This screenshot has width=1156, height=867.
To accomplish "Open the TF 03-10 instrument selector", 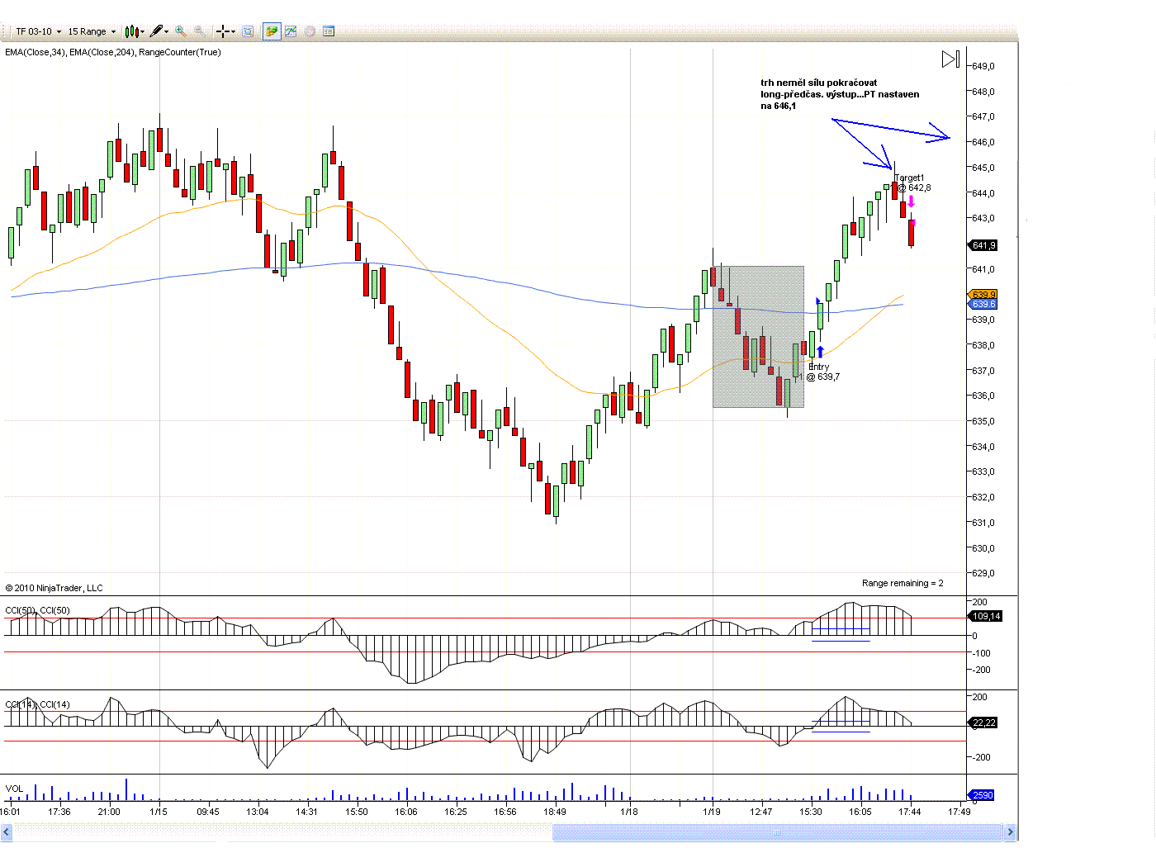I will (x=38, y=31).
